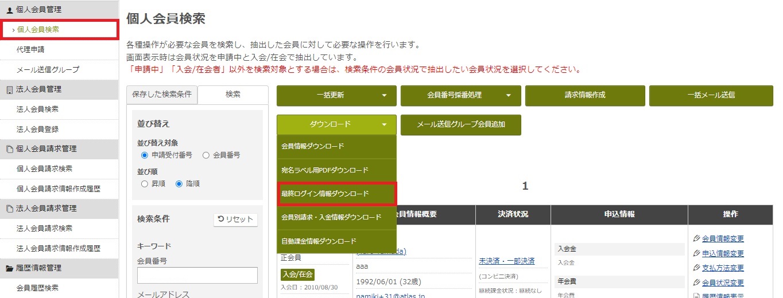Viewport: 783px width, 298px height.
Task: Click the pencil icon next to 支払方法変更
Action: pyautogui.click(x=697, y=268)
